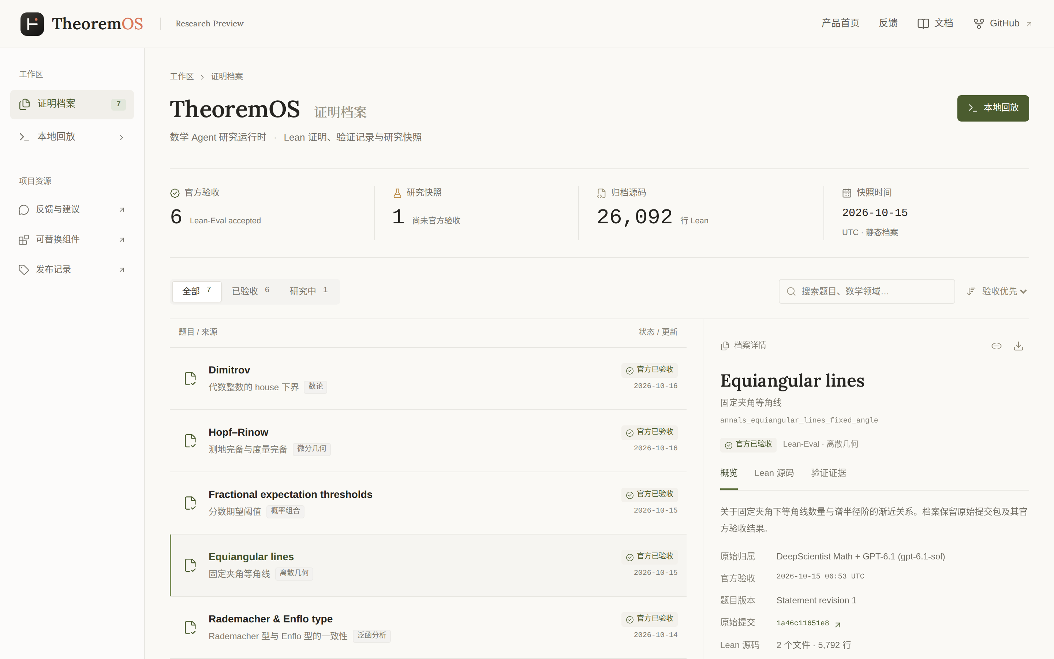This screenshot has height=659, width=1054.
Task: Open 发布记录 in the sidebar
Action: point(72,270)
